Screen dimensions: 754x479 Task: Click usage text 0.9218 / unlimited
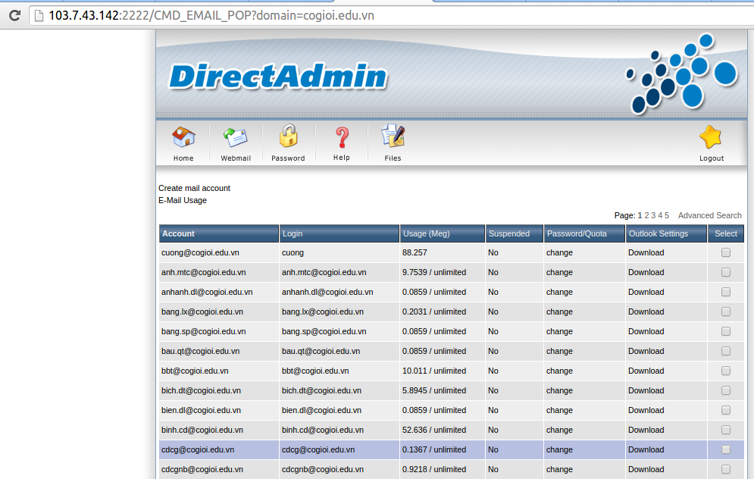click(x=434, y=469)
